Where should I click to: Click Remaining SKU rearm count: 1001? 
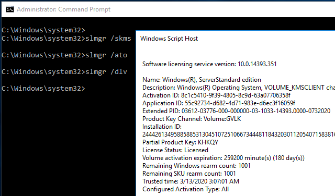click(x=189, y=174)
